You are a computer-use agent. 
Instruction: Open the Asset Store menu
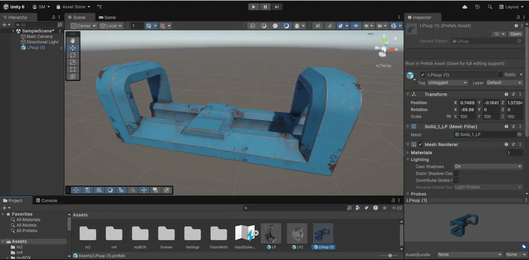click(73, 7)
